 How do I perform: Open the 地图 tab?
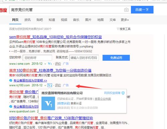(101, 20)
